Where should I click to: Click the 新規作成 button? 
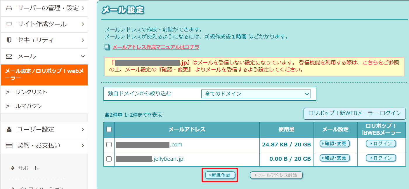[x=220, y=175]
